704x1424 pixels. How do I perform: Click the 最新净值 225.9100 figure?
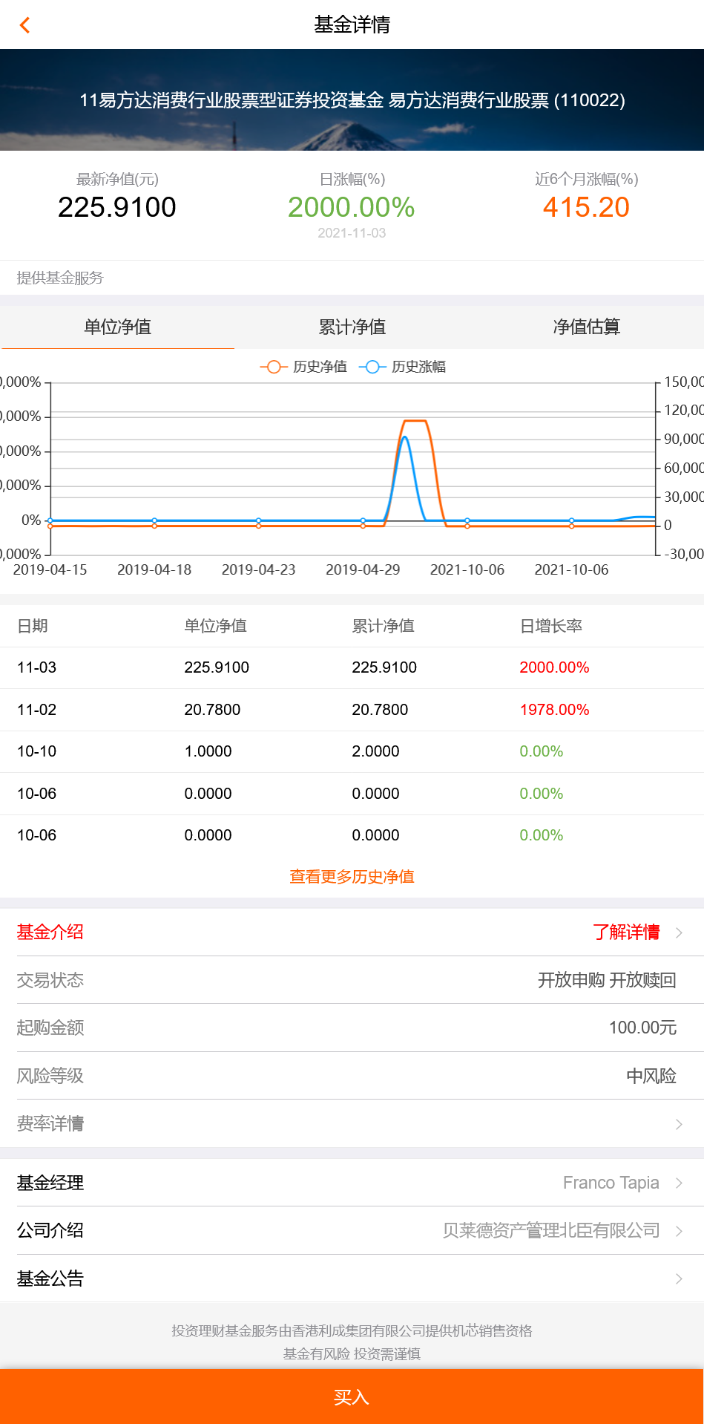click(117, 207)
